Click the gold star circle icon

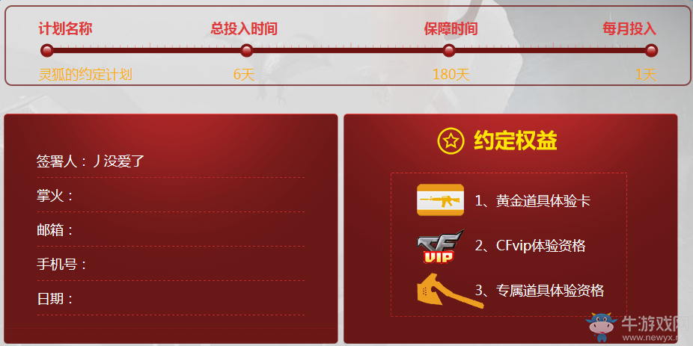[451, 141]
